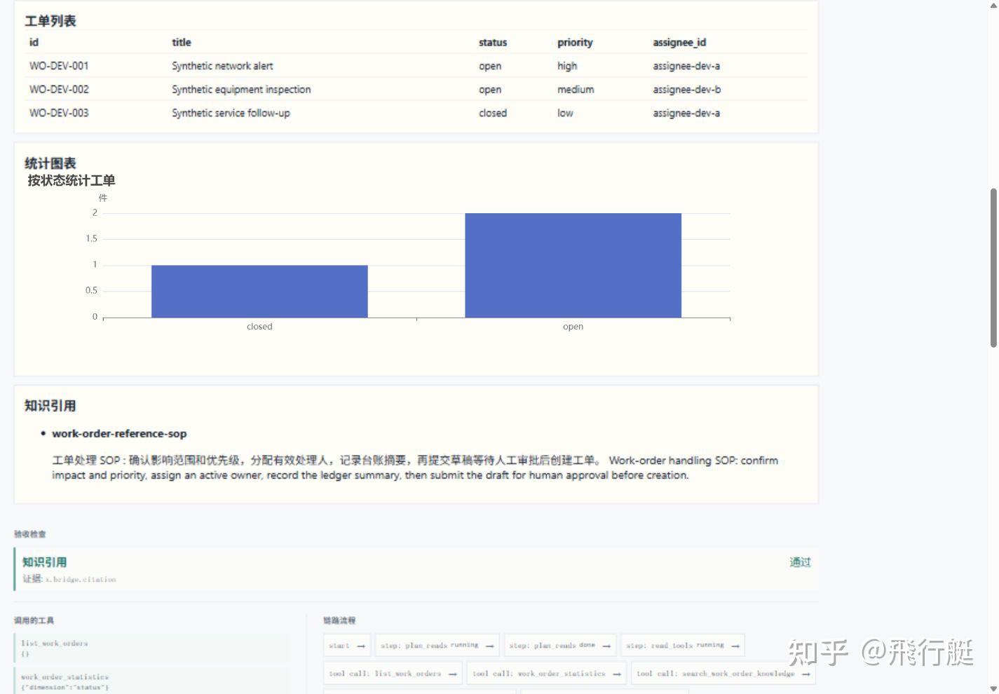Click the 'assignee_id' column header
Screen dimensions: 999x694
point(679,42)
